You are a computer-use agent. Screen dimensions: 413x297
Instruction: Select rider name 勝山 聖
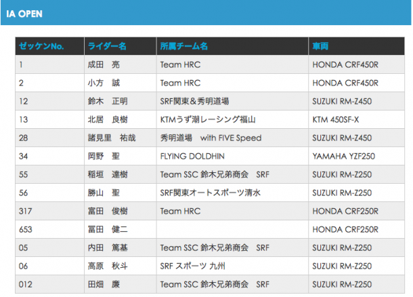pos(104,193)
